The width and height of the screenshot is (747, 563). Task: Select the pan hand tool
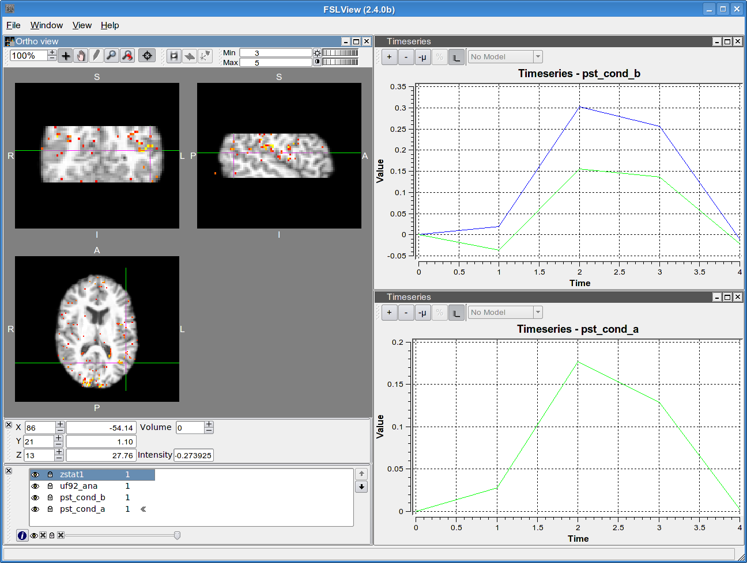(x=81, y=56)
